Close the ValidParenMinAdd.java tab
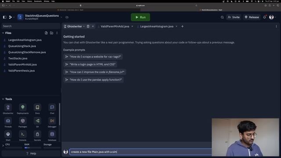Viewport: 281px width, 158px height. point(132,26)
